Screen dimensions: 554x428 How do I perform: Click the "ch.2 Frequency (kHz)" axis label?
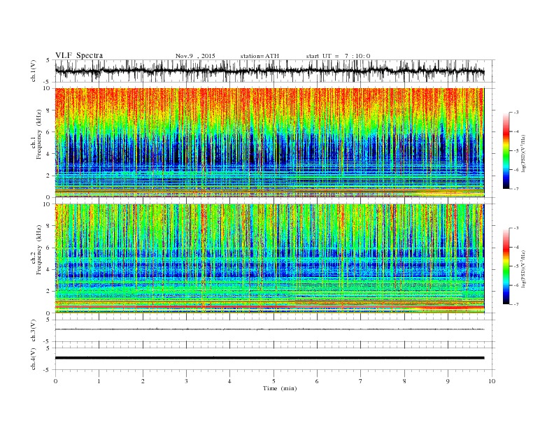click(36, 249)
